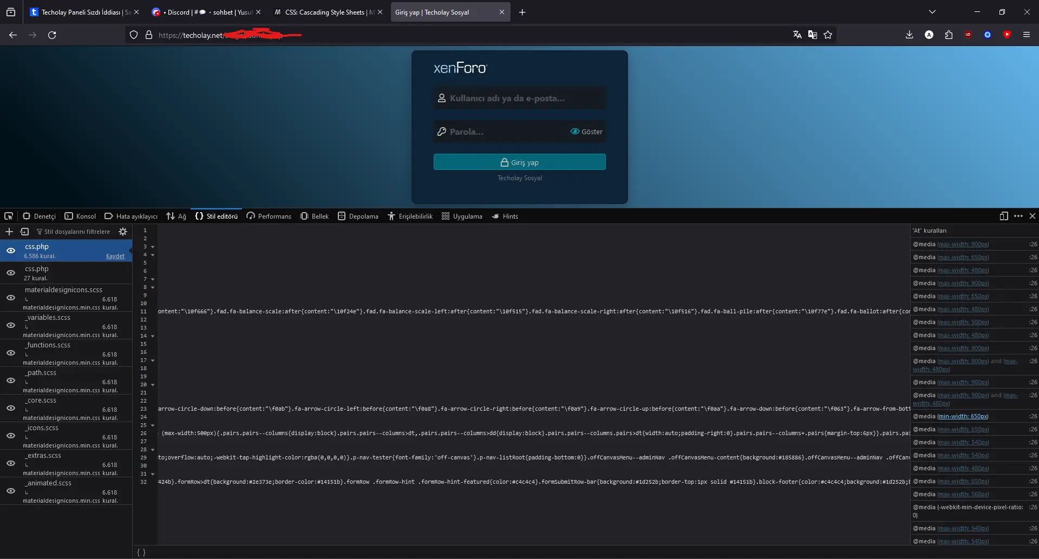The image size is (1039, 559).
Task: Open a new browser tab
Action: pos(522,12)
